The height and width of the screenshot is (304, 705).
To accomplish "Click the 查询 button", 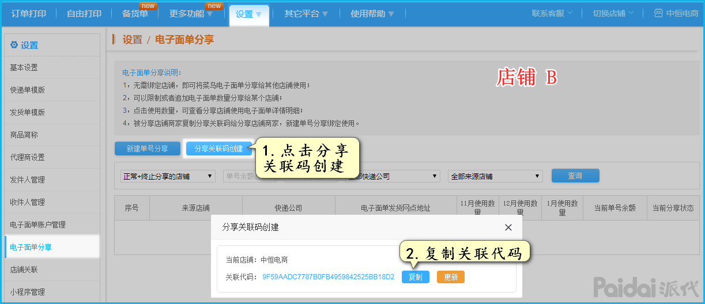I will (x=575, y=176).
